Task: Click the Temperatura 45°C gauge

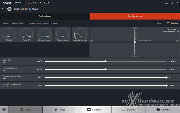Action: click(x=62, y=34)
